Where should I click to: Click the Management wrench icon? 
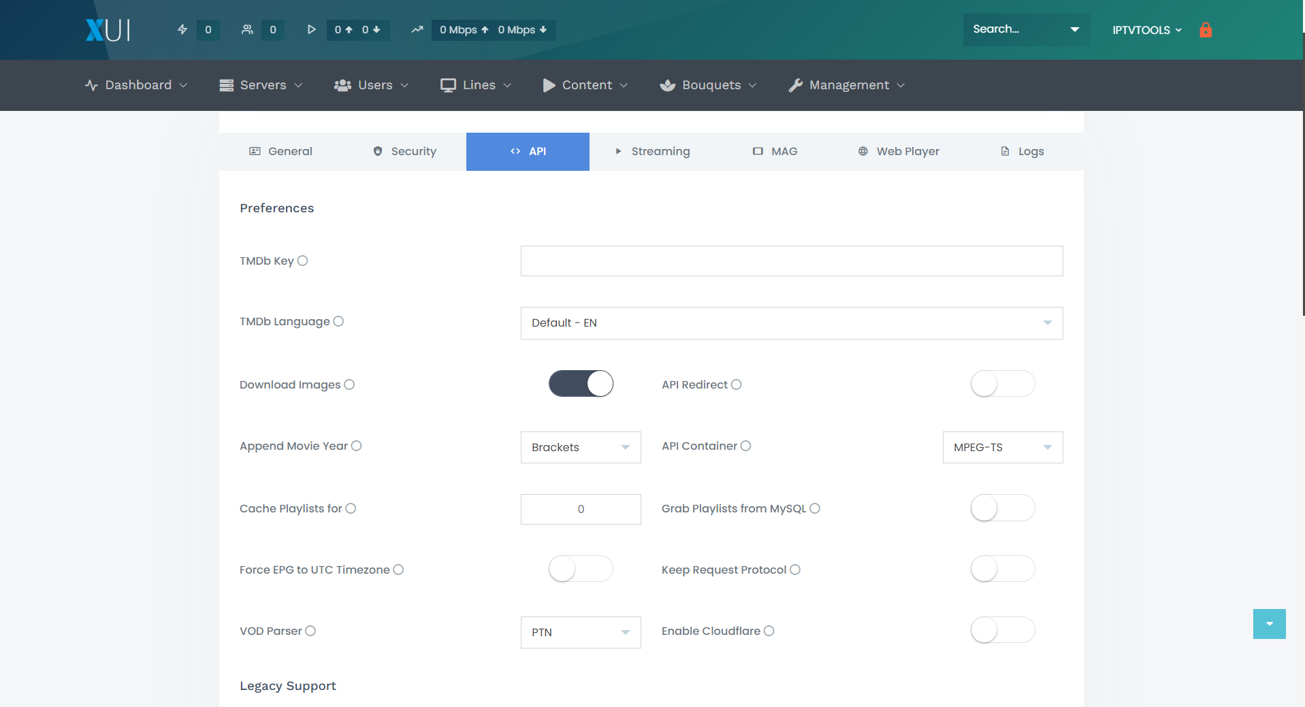[x=795, y=85]
